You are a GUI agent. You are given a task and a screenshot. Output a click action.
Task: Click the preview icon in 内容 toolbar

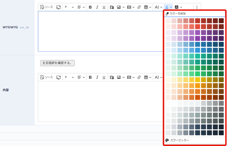click(x=58, y=77)
